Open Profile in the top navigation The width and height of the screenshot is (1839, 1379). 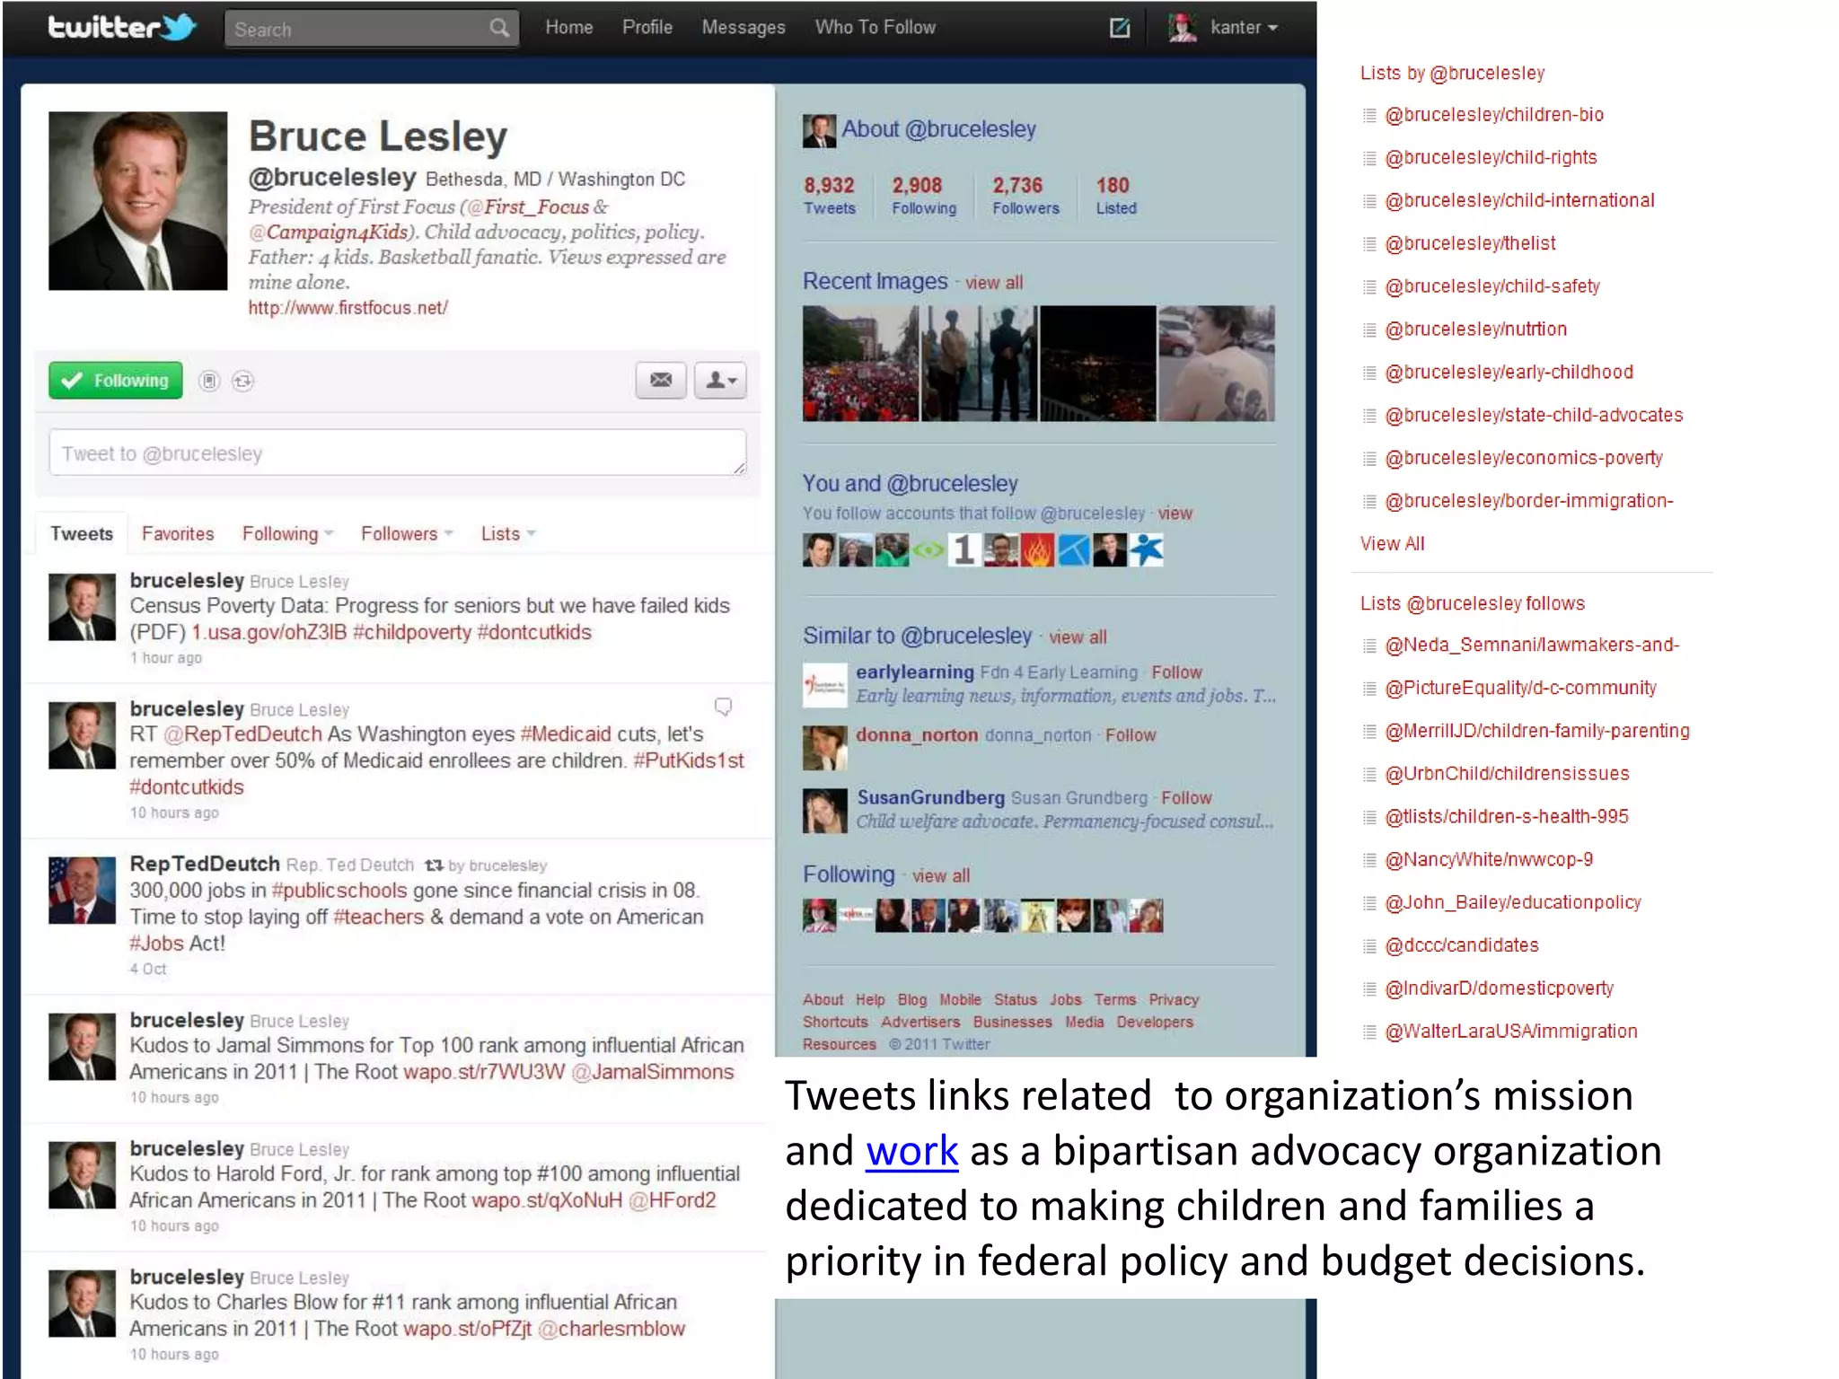coord(647,28)
